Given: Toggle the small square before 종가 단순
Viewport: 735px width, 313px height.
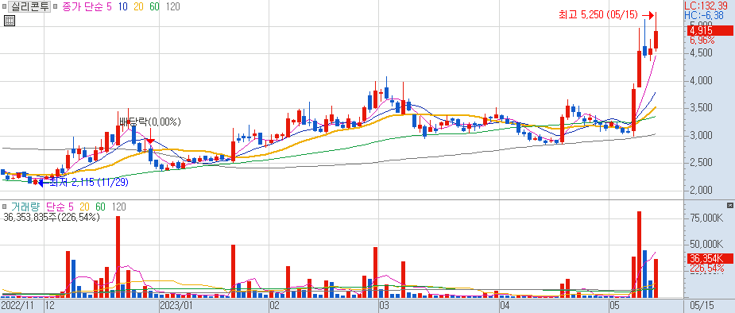Looking at the screenshot, I should tap(56, 7).
